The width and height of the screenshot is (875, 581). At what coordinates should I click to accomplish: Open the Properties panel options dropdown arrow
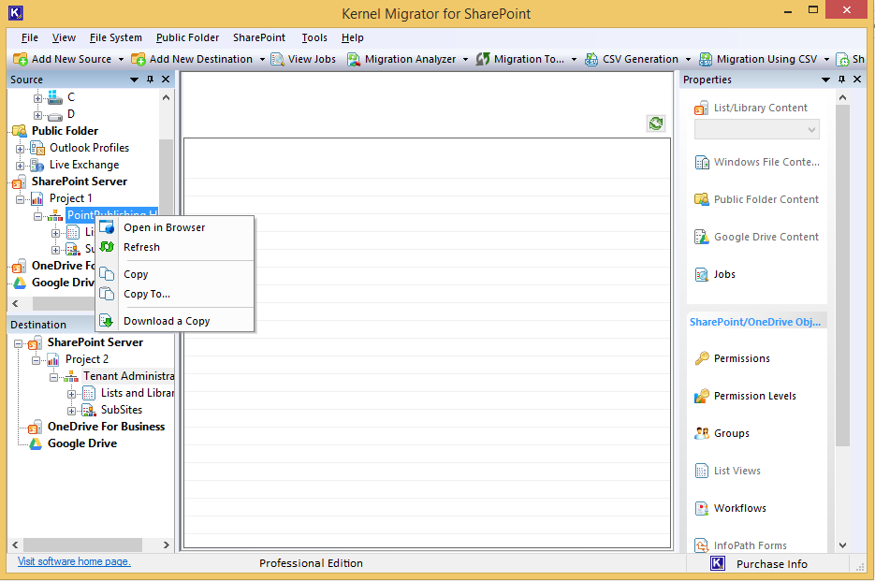pos(826,80)
